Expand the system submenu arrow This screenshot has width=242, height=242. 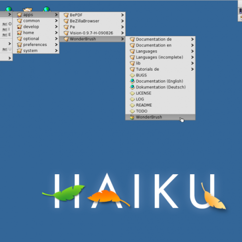tap(56, 50)
